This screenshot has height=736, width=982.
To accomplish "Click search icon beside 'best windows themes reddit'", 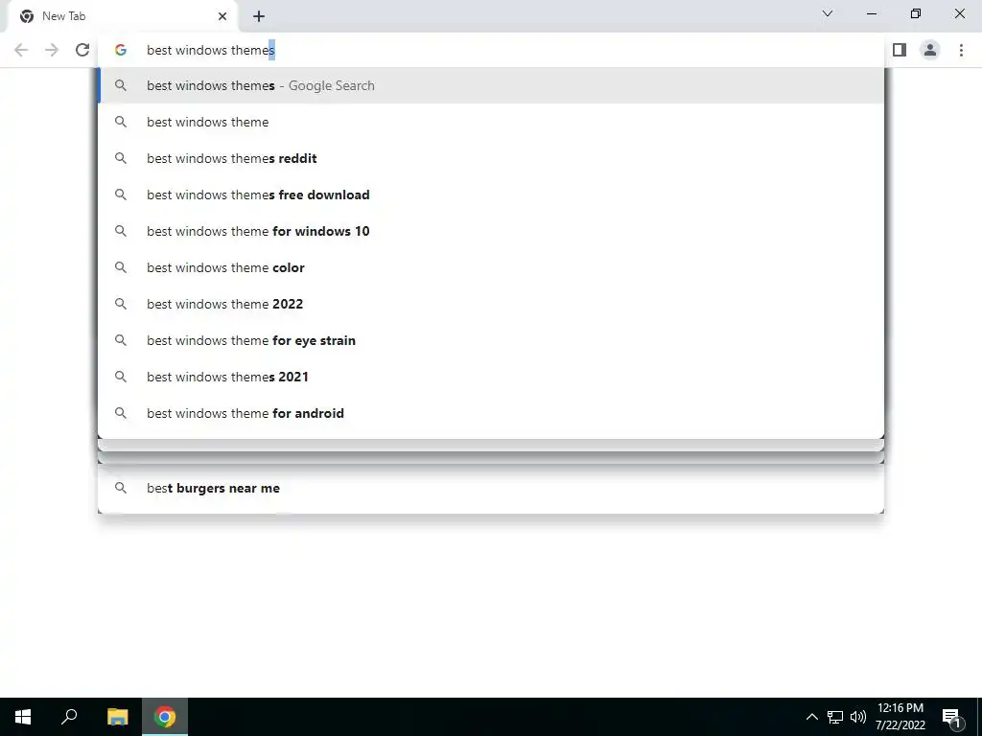I will coord(121,158).
